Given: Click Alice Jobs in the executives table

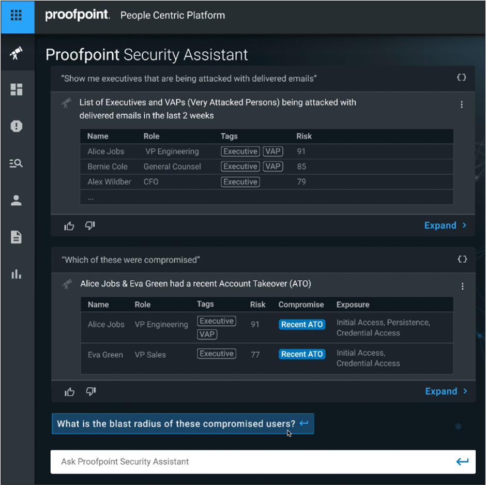Looking at the screenshot, I should pos(105,151).
